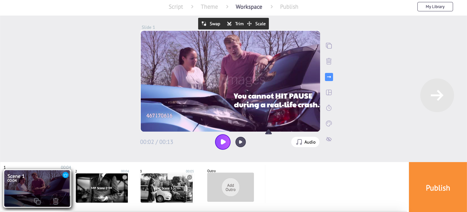This screenshot has height=212, width=467.
Task: Delete Scene 1 using its thumbnail trash icon
Action: (55, 201)
